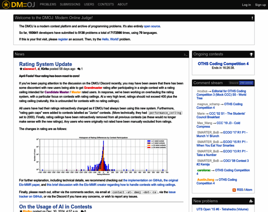268x212 pixels.
Task: Open the USERS menu
Action: [89, 5]
